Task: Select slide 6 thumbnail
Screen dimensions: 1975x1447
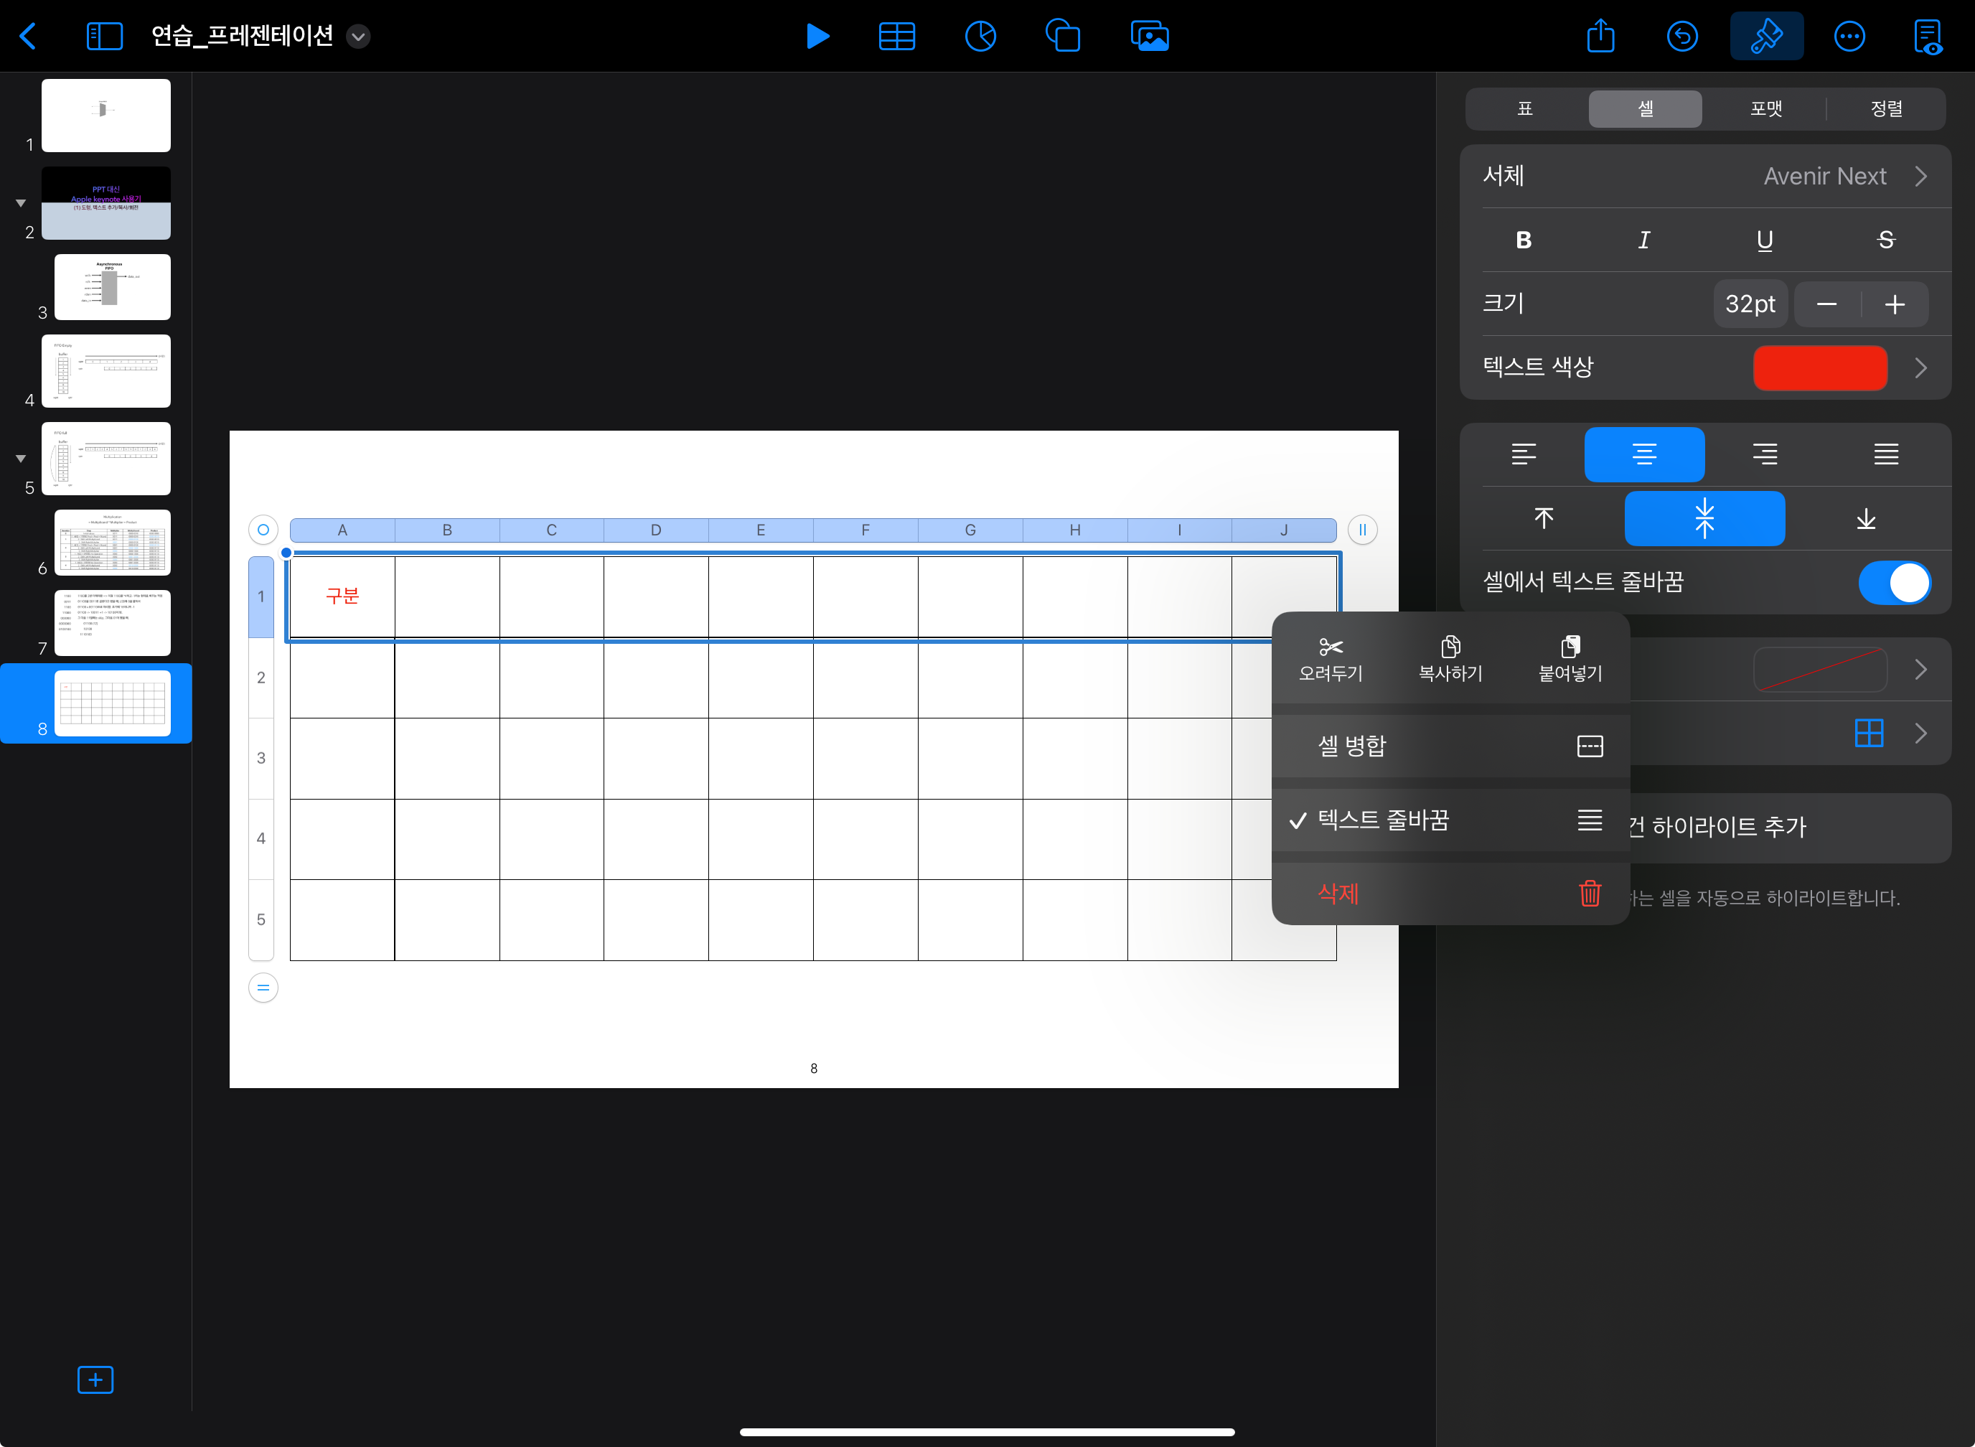Action: point(112,542)
